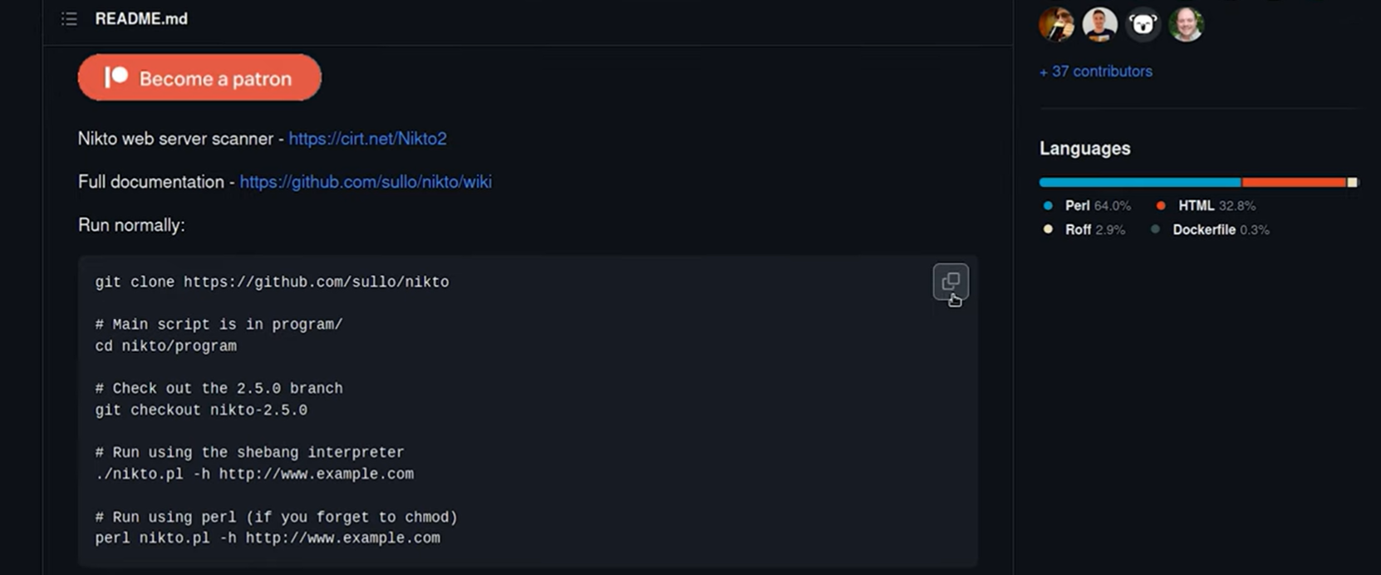This screenshot has width=1381, height=575.
Task: Visit the github.com/sullo/nikto/wiki documentation link
Action: pyautogui.click(x=366, y=182)
